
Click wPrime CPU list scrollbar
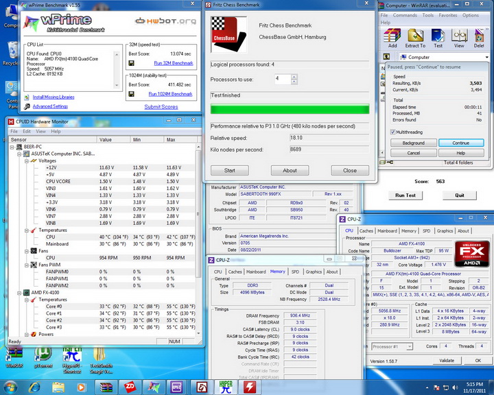point(117,70)
